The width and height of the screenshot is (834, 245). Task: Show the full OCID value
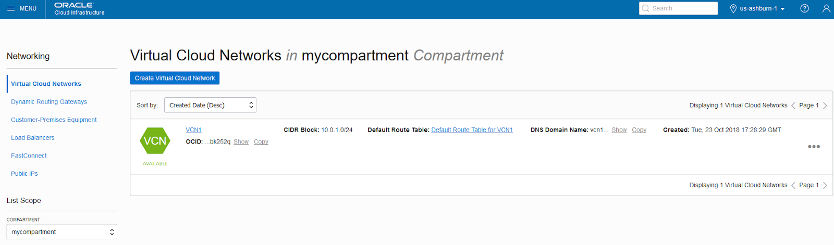click(x=241, y=142)
